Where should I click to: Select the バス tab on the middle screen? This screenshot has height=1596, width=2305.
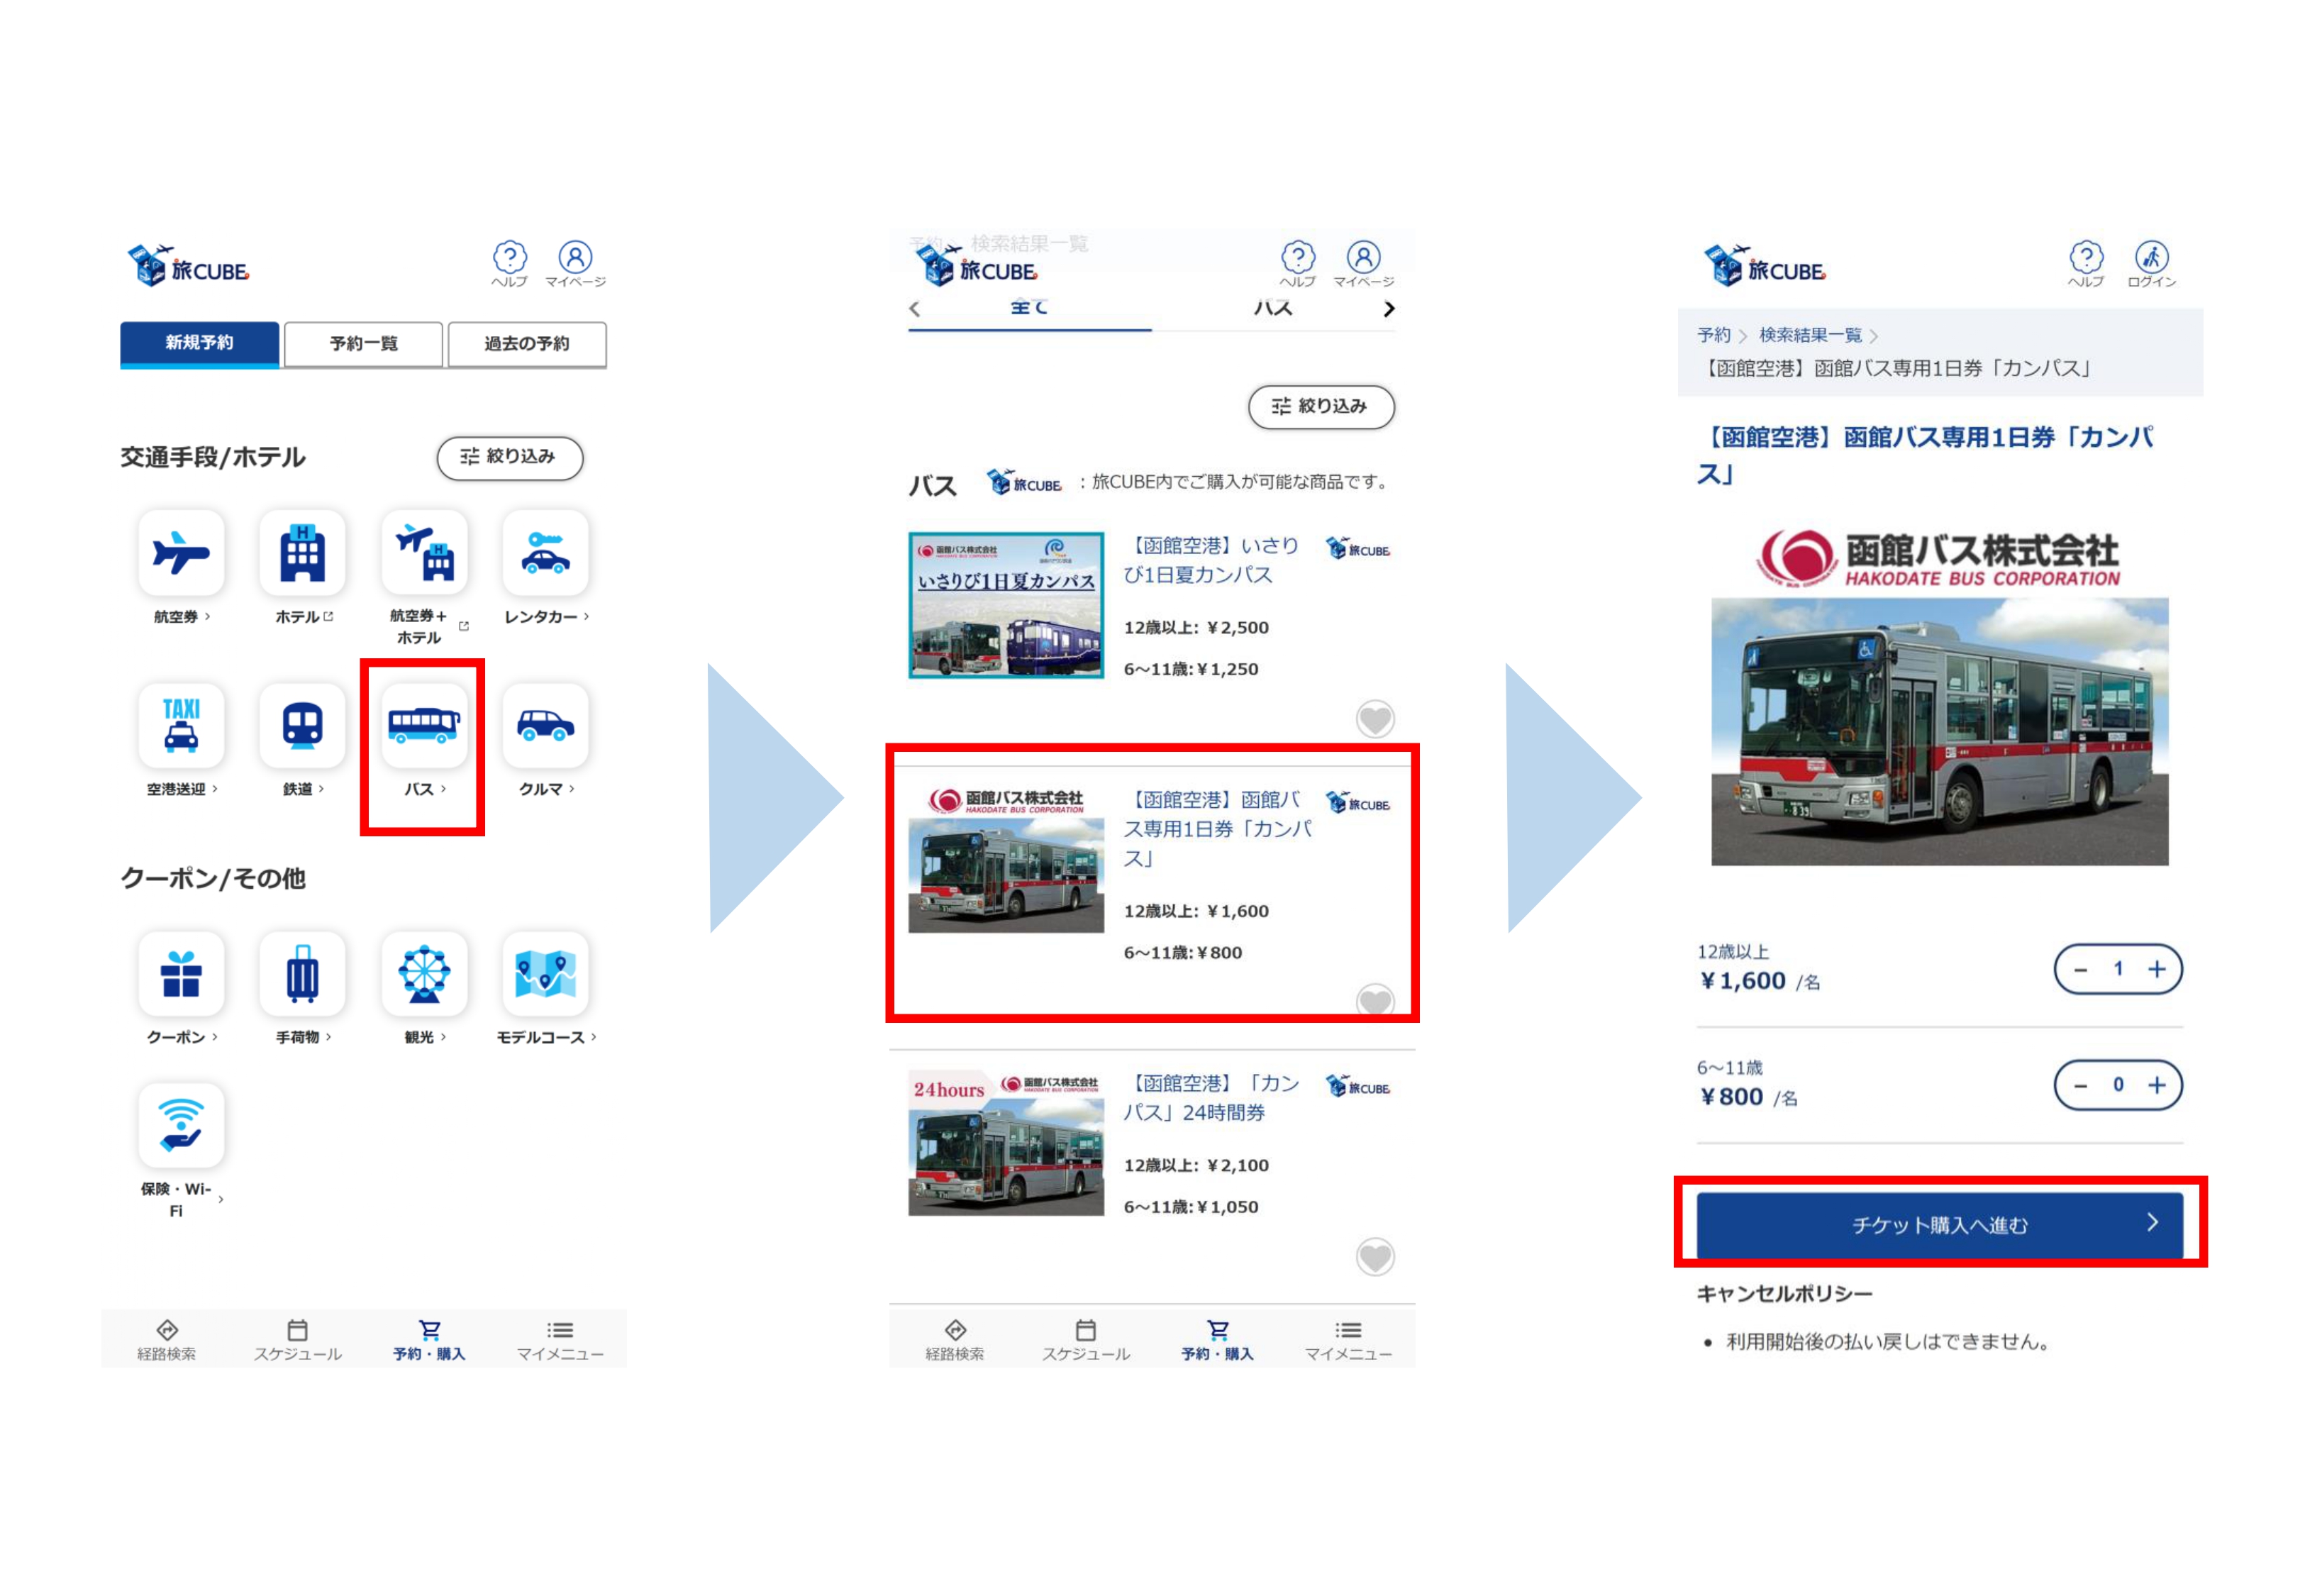click(x=1274, y=309)
